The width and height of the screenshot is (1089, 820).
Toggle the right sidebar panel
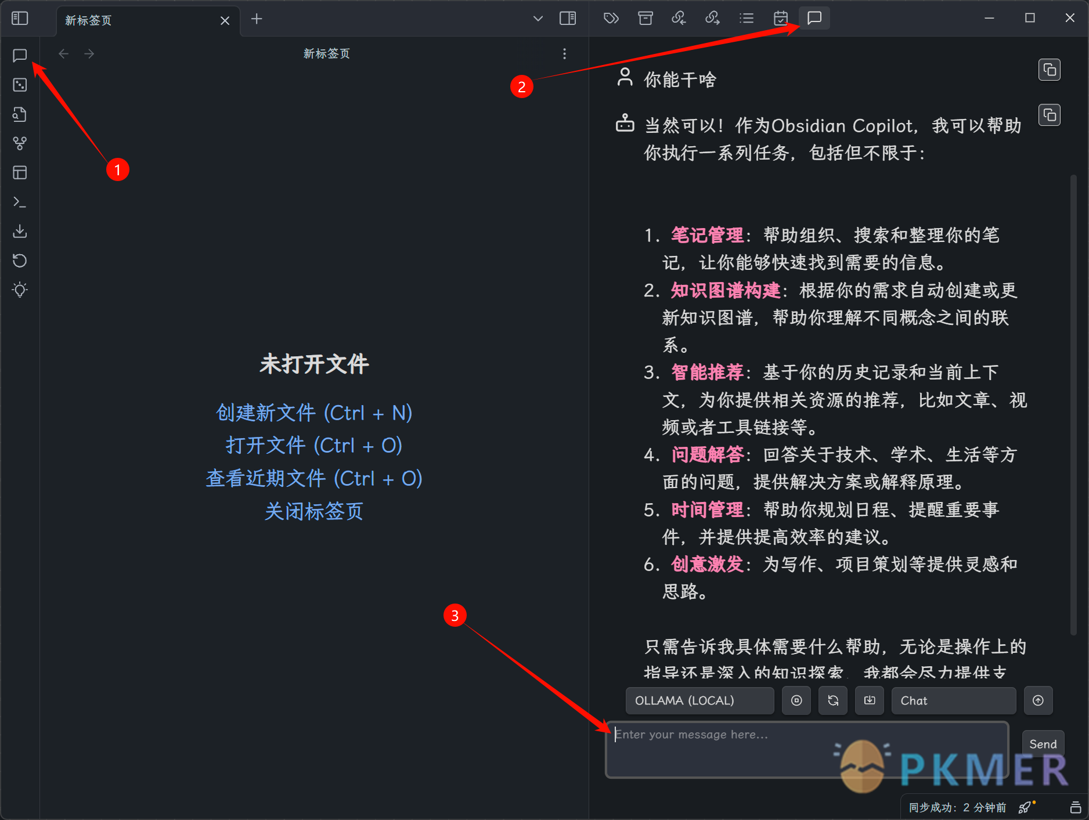pos(567,19)
